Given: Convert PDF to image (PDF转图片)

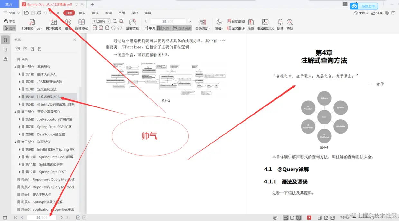Looking at the screenshot, I should (53, 24).
